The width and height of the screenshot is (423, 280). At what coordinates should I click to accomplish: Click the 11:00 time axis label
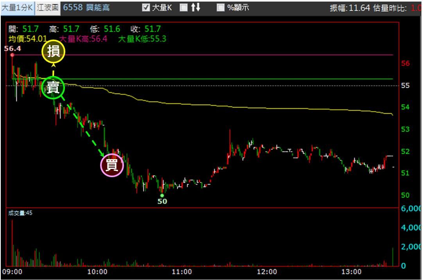point(182,272)
